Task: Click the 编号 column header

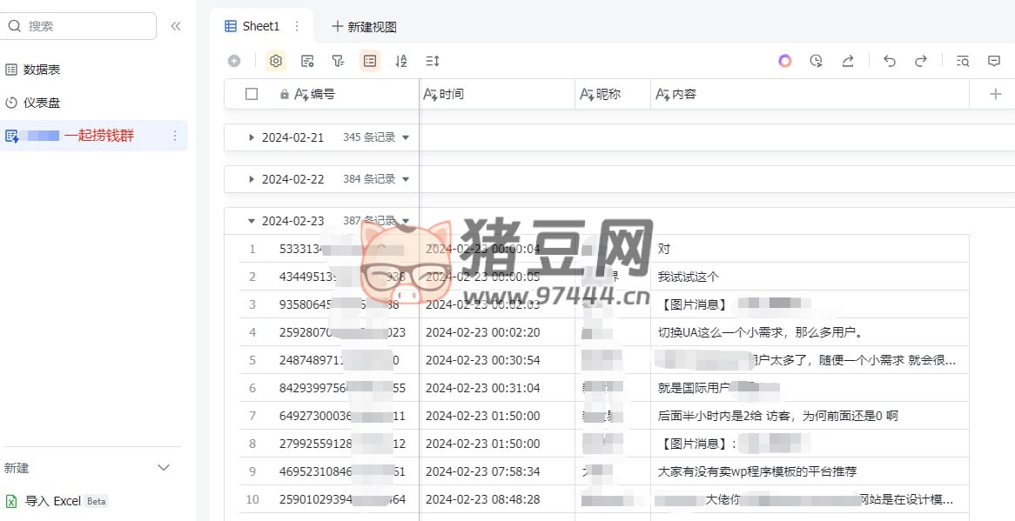Action: (x=322, y=95)
